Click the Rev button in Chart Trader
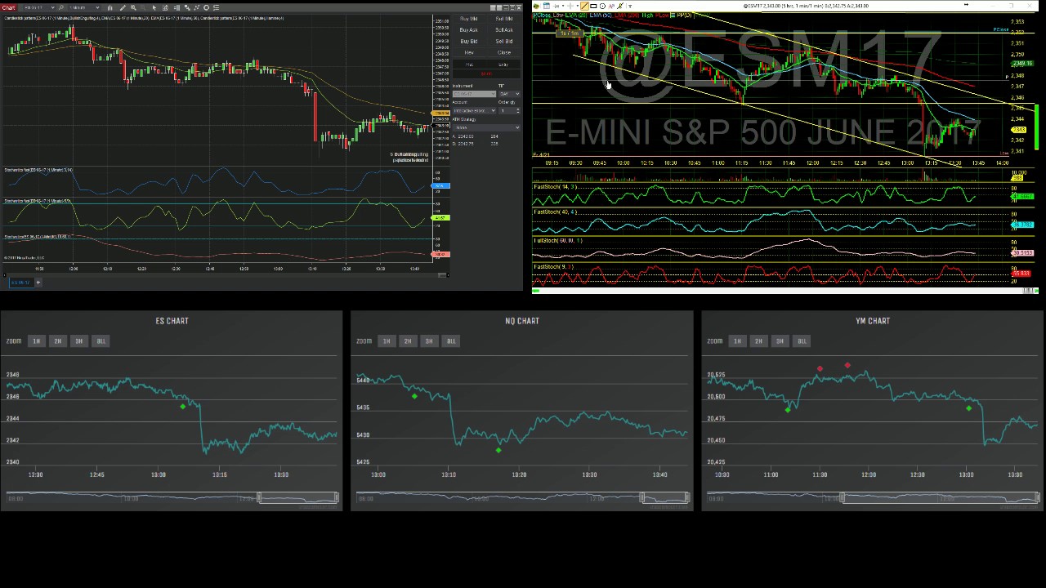 [469, 52]
